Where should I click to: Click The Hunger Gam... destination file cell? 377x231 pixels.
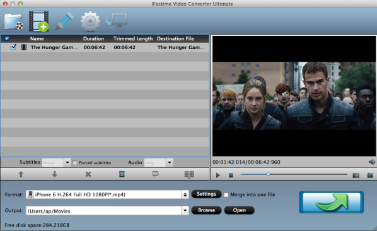pyautogui.click(x=181, y=47)
